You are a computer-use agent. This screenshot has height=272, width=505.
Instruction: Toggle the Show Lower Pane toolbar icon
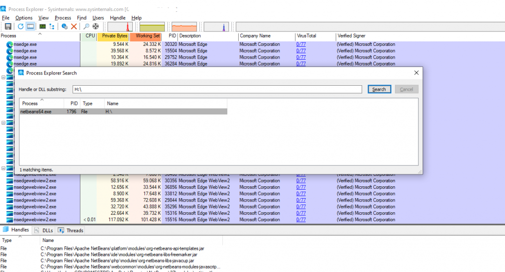point(30,27)
